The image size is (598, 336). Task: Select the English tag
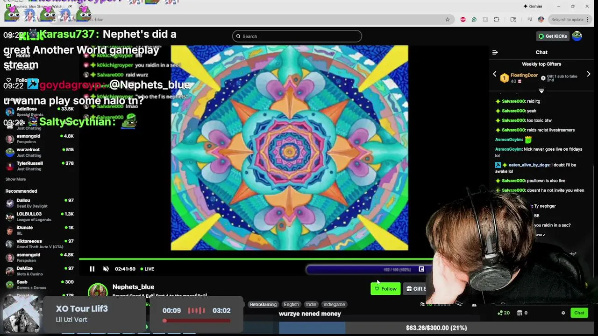point(291,304)
